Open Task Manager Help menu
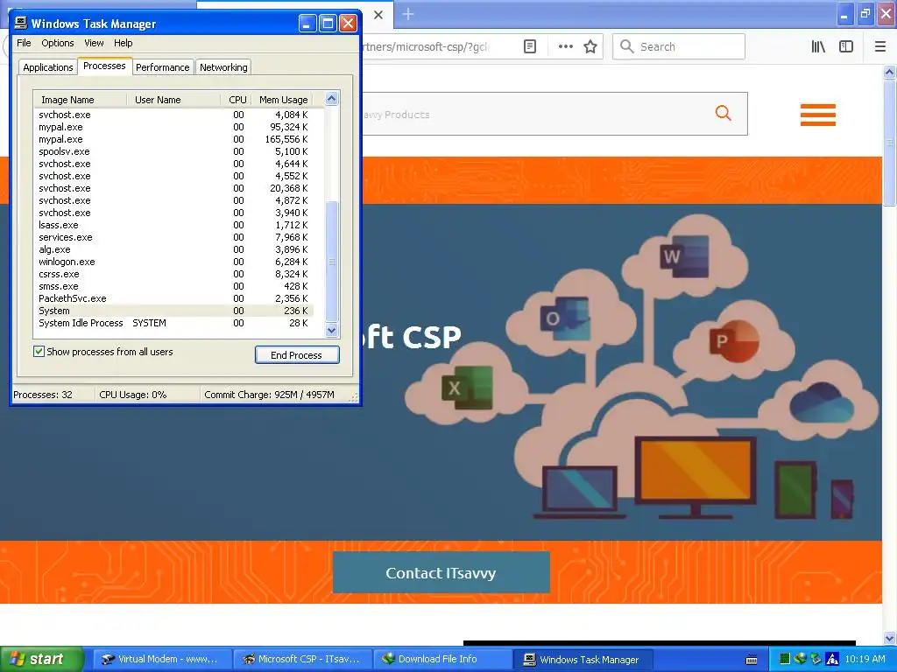Screen dimensions: 897x672 point(123,43)
